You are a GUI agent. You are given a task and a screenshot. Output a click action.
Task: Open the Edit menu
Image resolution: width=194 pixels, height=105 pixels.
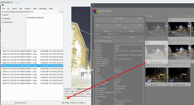21,8
